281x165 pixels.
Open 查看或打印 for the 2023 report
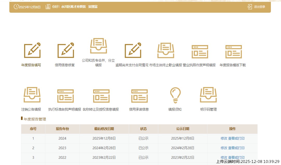[x=236, y=148]
